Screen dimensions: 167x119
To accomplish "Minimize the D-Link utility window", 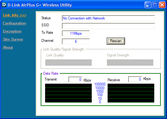I will coord(148,5).
